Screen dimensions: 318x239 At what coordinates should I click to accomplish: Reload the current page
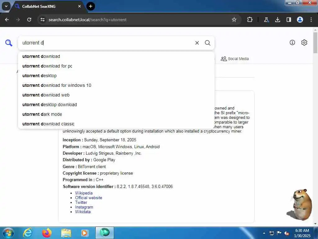coord(29,20)
